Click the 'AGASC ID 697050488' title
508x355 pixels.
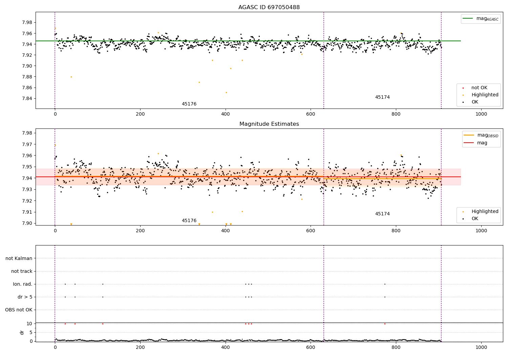pyautogui.click(x=269, y=7)
